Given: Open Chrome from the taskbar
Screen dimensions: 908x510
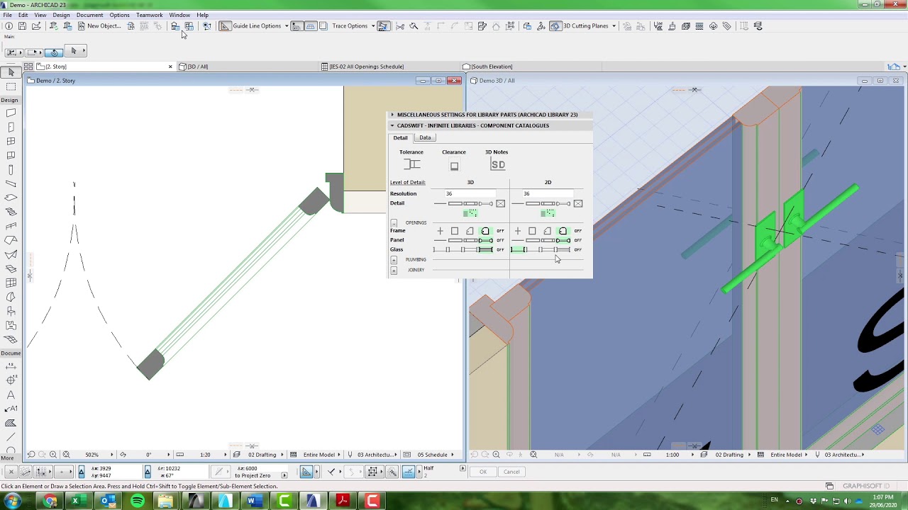Looking at the screenshot, I should click(50, 501).
